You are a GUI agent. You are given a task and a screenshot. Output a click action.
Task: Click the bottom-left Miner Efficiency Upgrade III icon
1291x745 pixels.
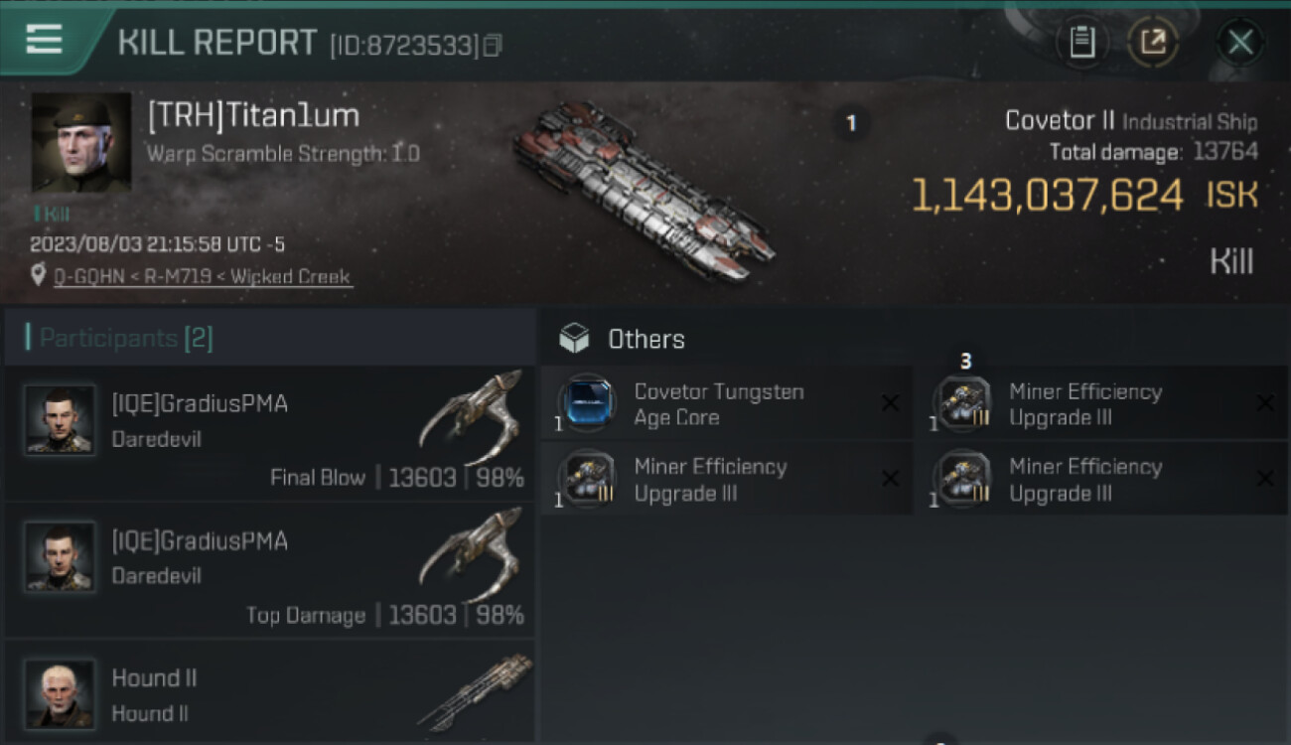587,479
